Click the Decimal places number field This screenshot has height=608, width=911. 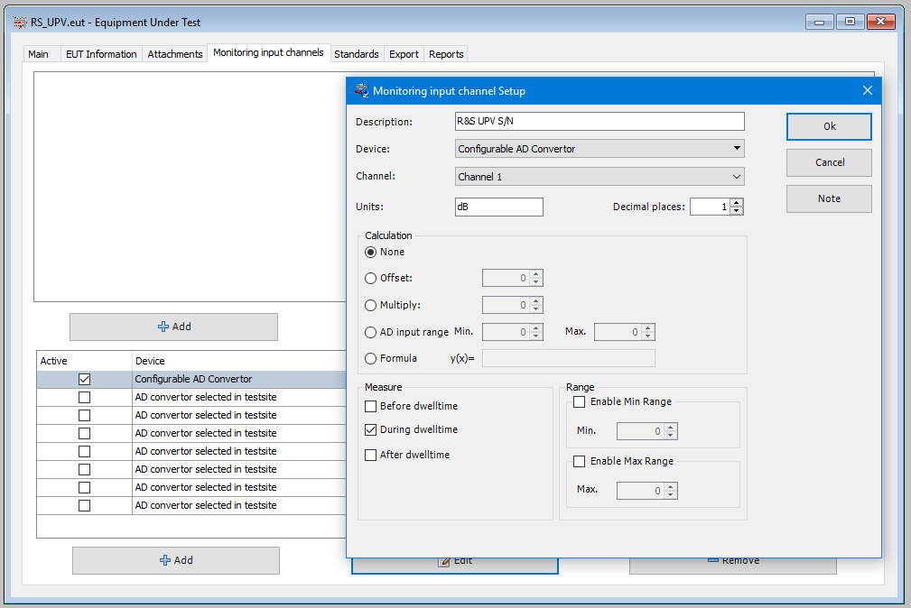point(710,207)
